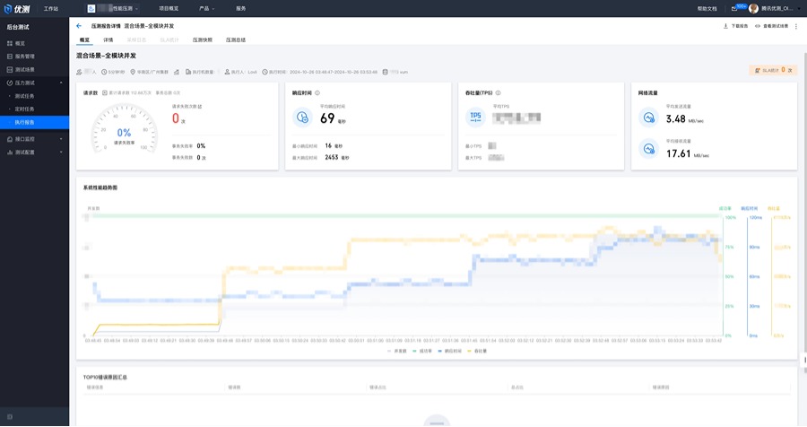Switch to the 详情 tab
Screen dimensions: 807x427
tap(108, 39)
